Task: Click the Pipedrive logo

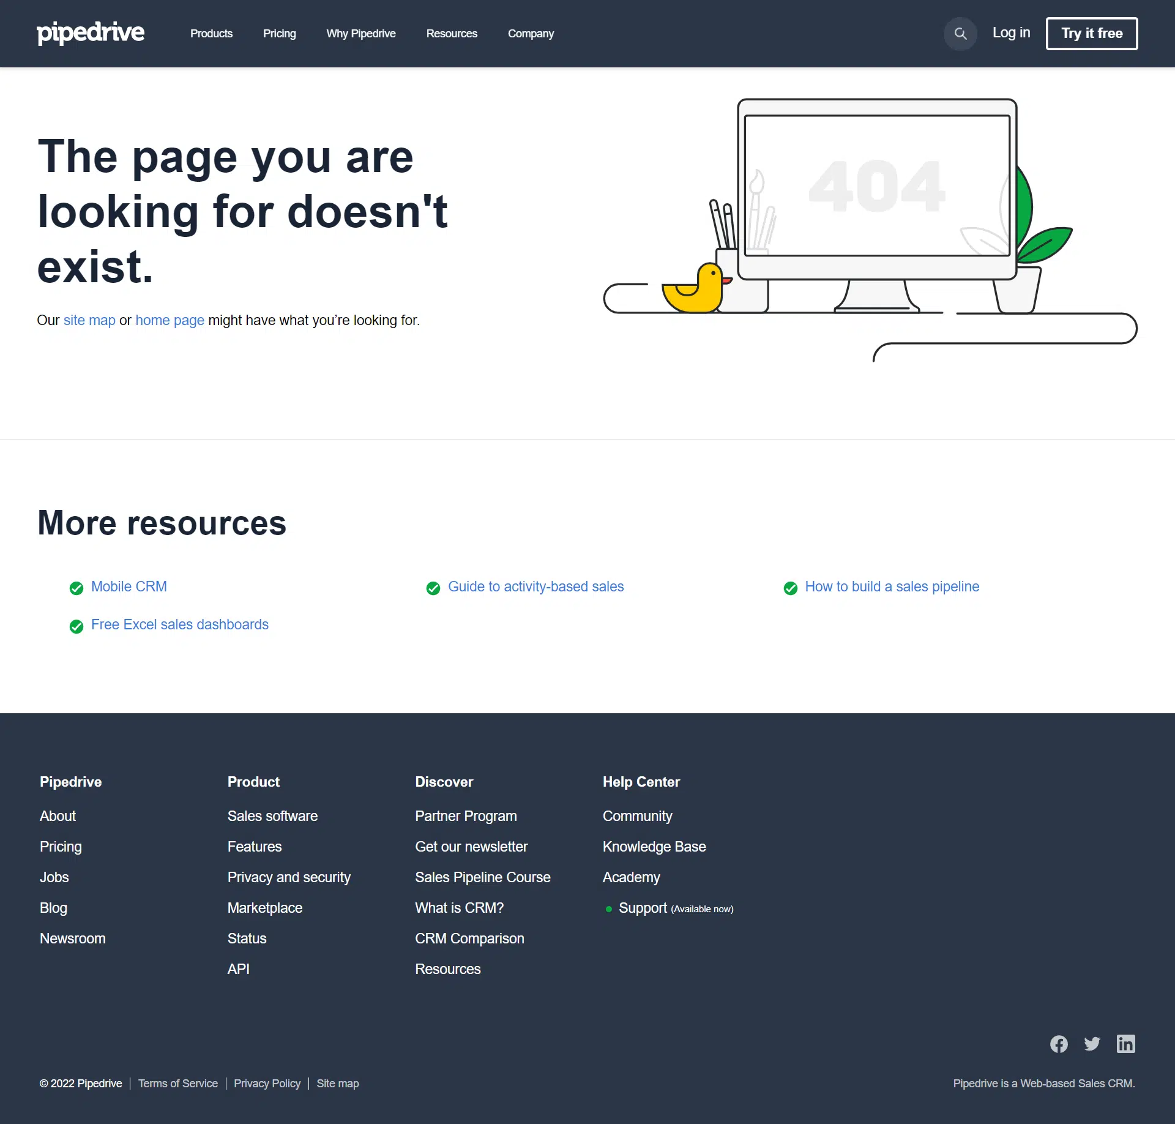Action: click(x=91, y=33)
